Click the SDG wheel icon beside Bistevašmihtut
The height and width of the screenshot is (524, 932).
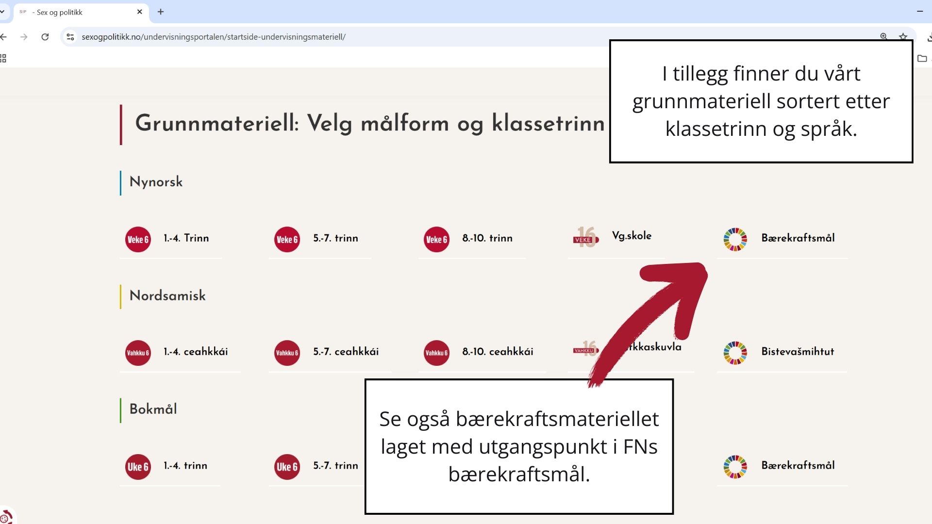735,353
